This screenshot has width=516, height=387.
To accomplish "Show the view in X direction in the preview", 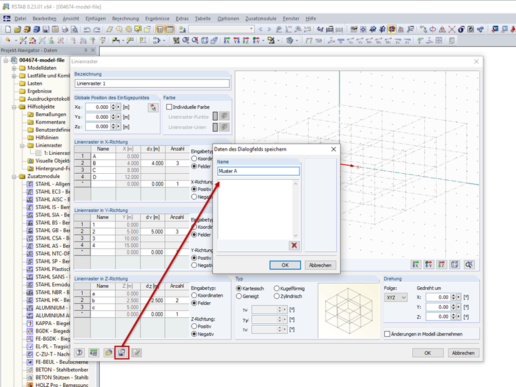I will coord(416,265).
